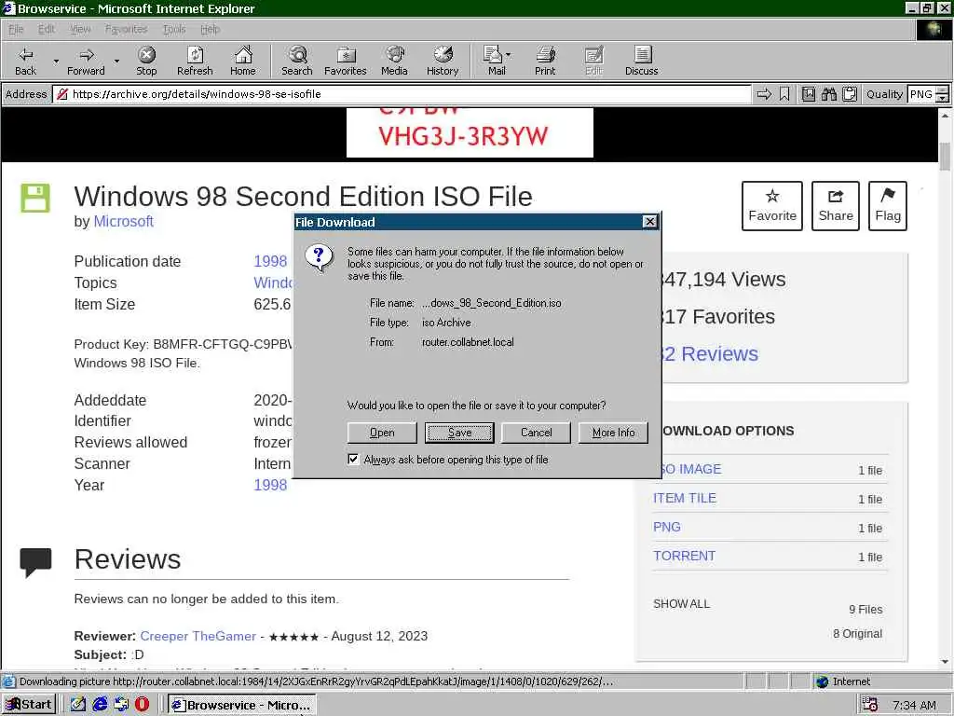Click in the Address URL field

pyautogui.click(x=402, y=94)
